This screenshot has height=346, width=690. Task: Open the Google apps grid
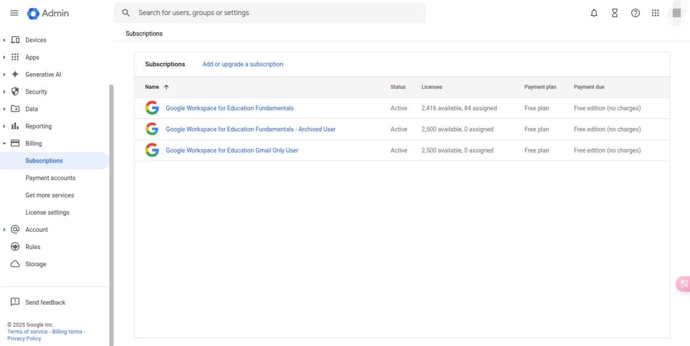click(x=655, y=13)
